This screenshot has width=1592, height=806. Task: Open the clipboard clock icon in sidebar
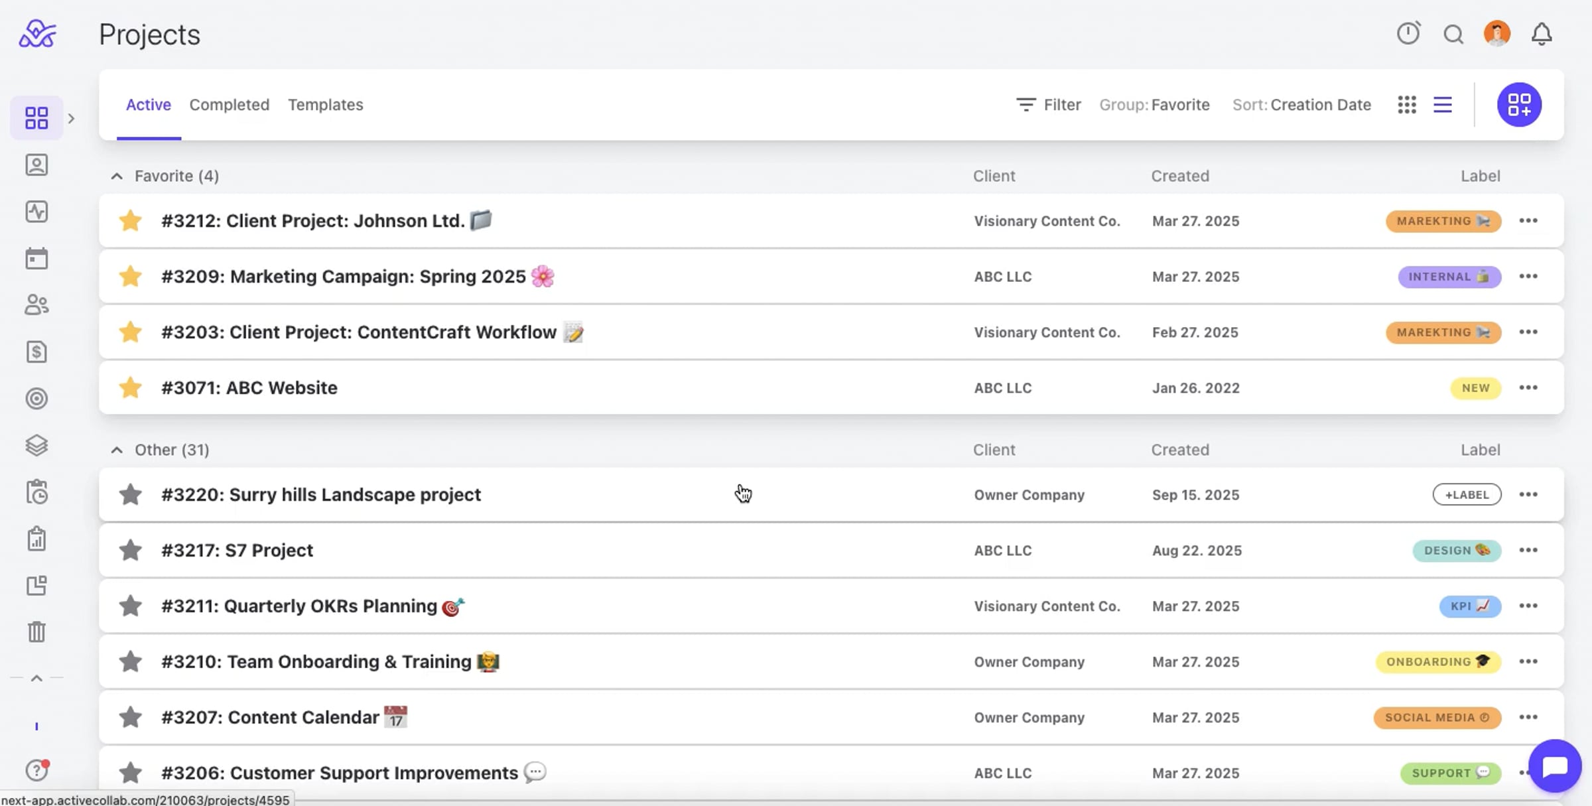(36, 492)
